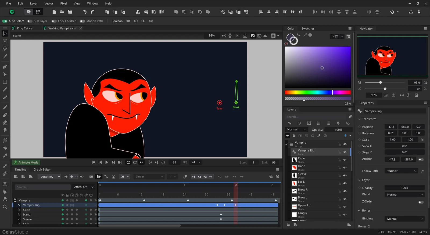The image size is (430, 235).
Task: Click the user account icon
Action: (419, 12)
